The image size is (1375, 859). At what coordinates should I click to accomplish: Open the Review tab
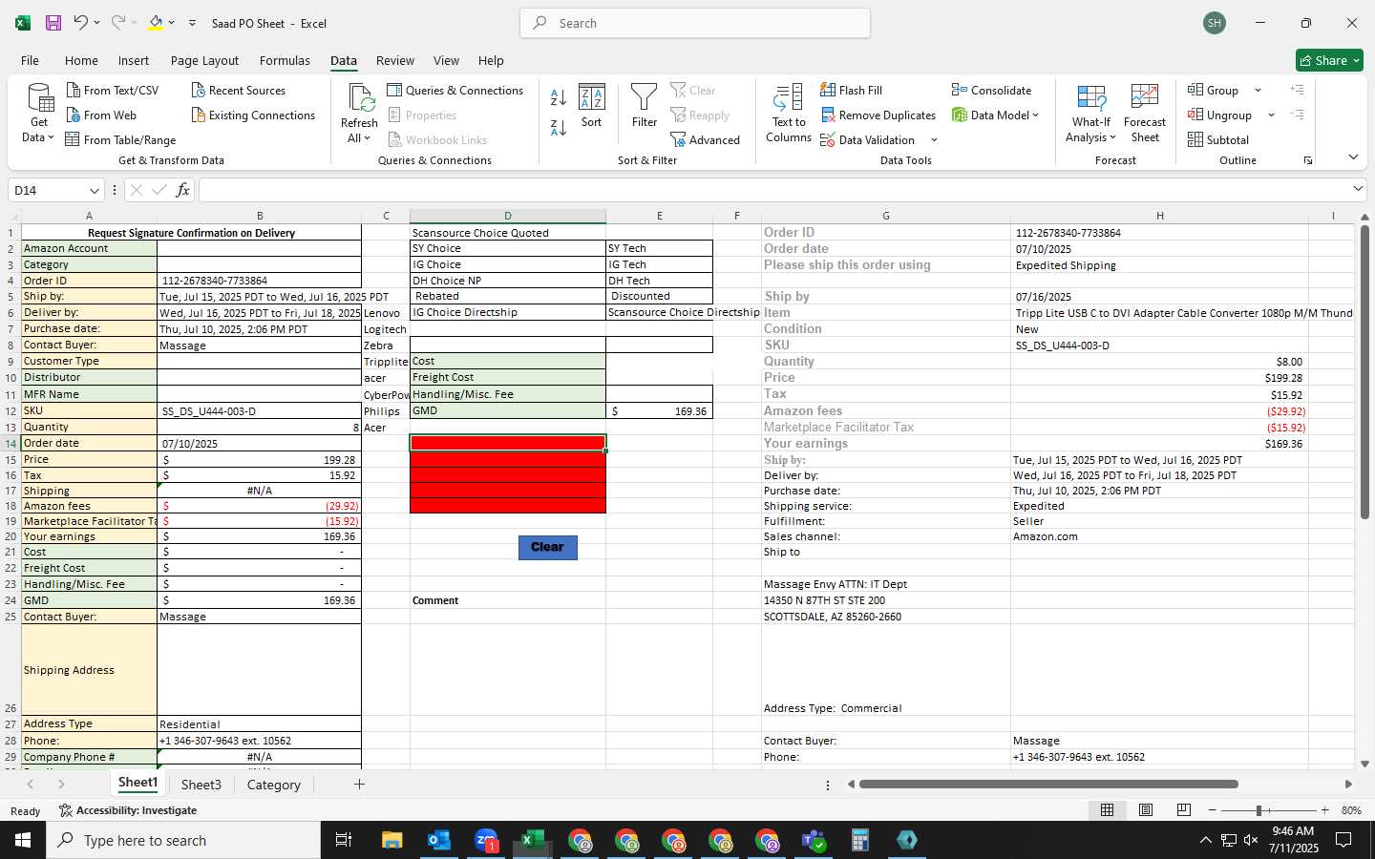coord(395,60)
